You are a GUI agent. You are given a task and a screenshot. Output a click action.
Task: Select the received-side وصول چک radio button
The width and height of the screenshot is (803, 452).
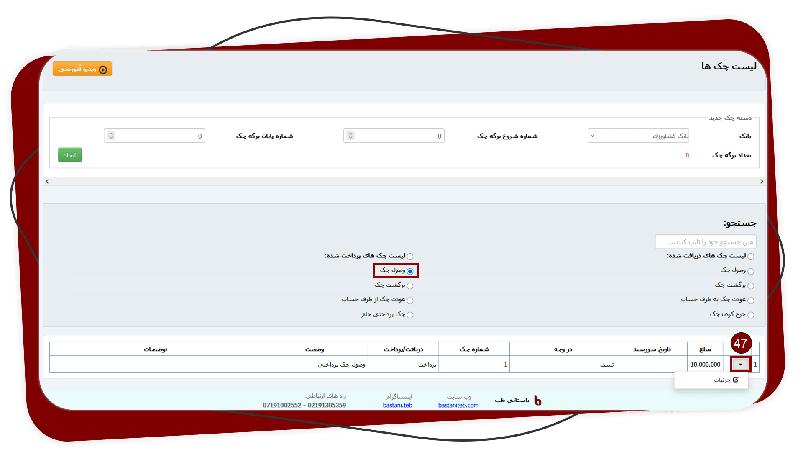tap(751, 271)
